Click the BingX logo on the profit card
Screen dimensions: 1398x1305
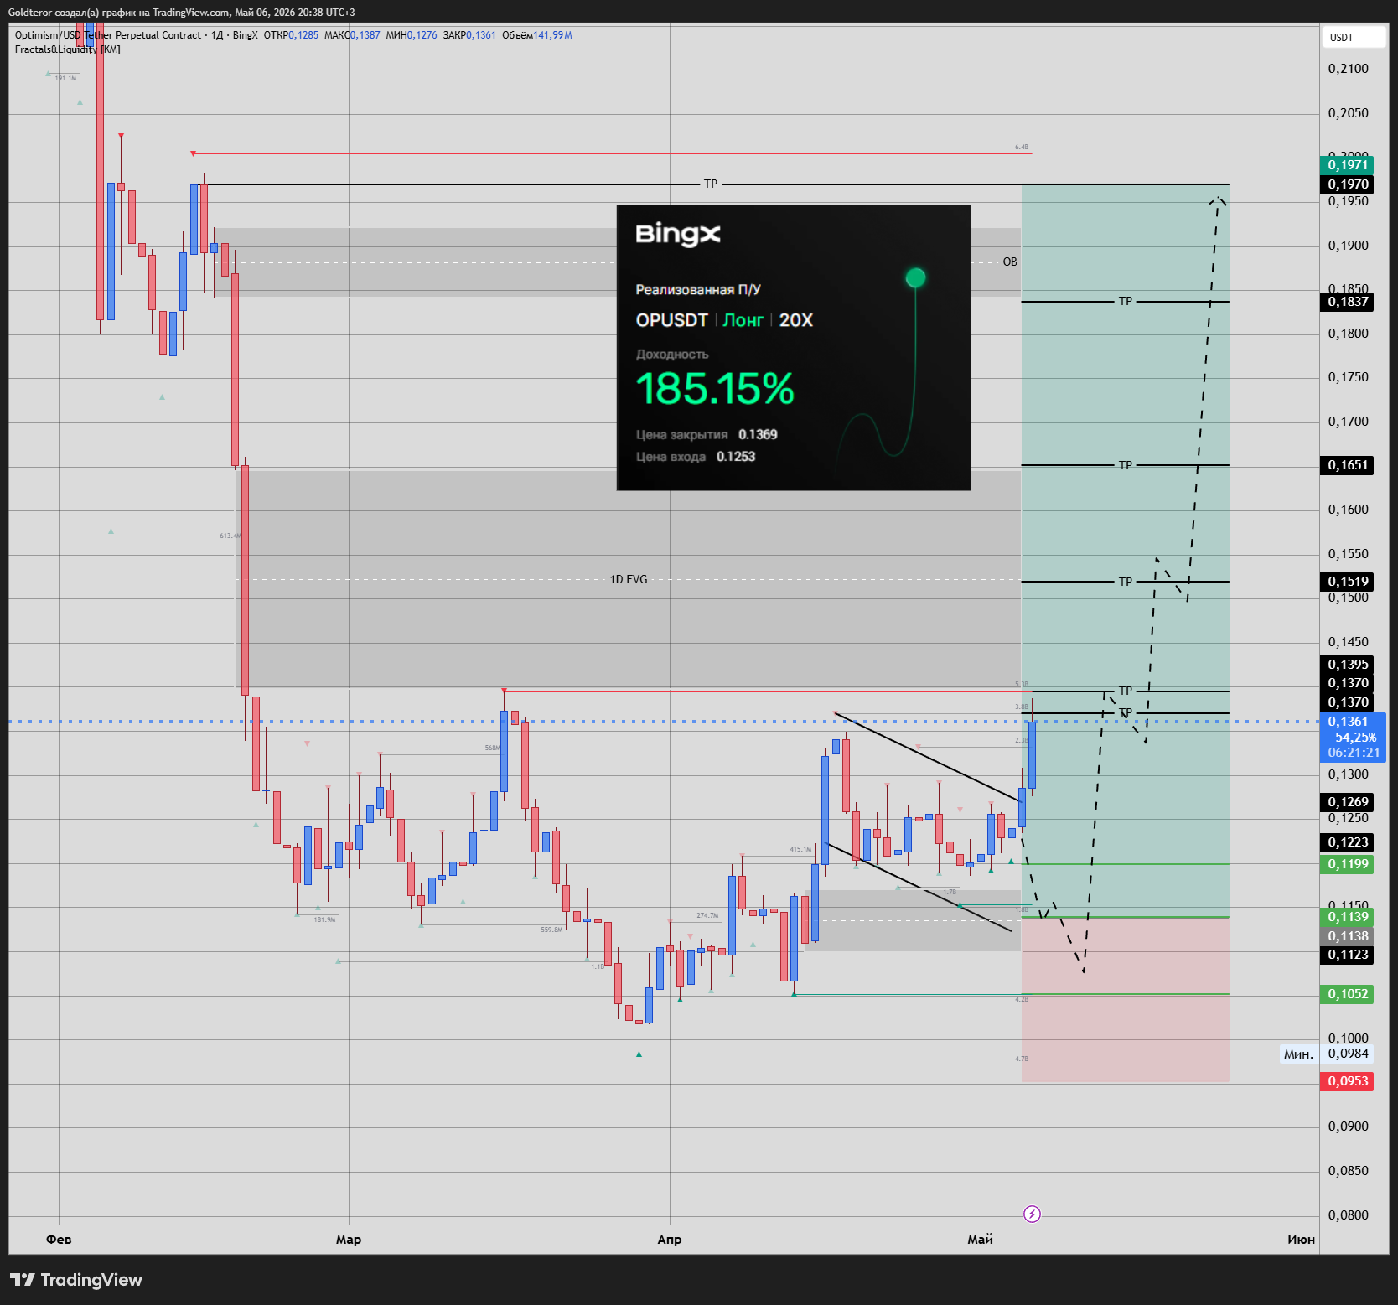pos(678,234)
